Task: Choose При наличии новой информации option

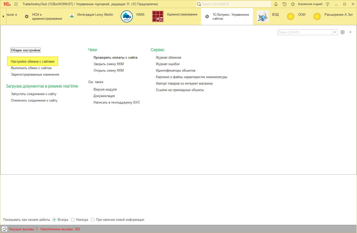Action: [x=93, y=220]
